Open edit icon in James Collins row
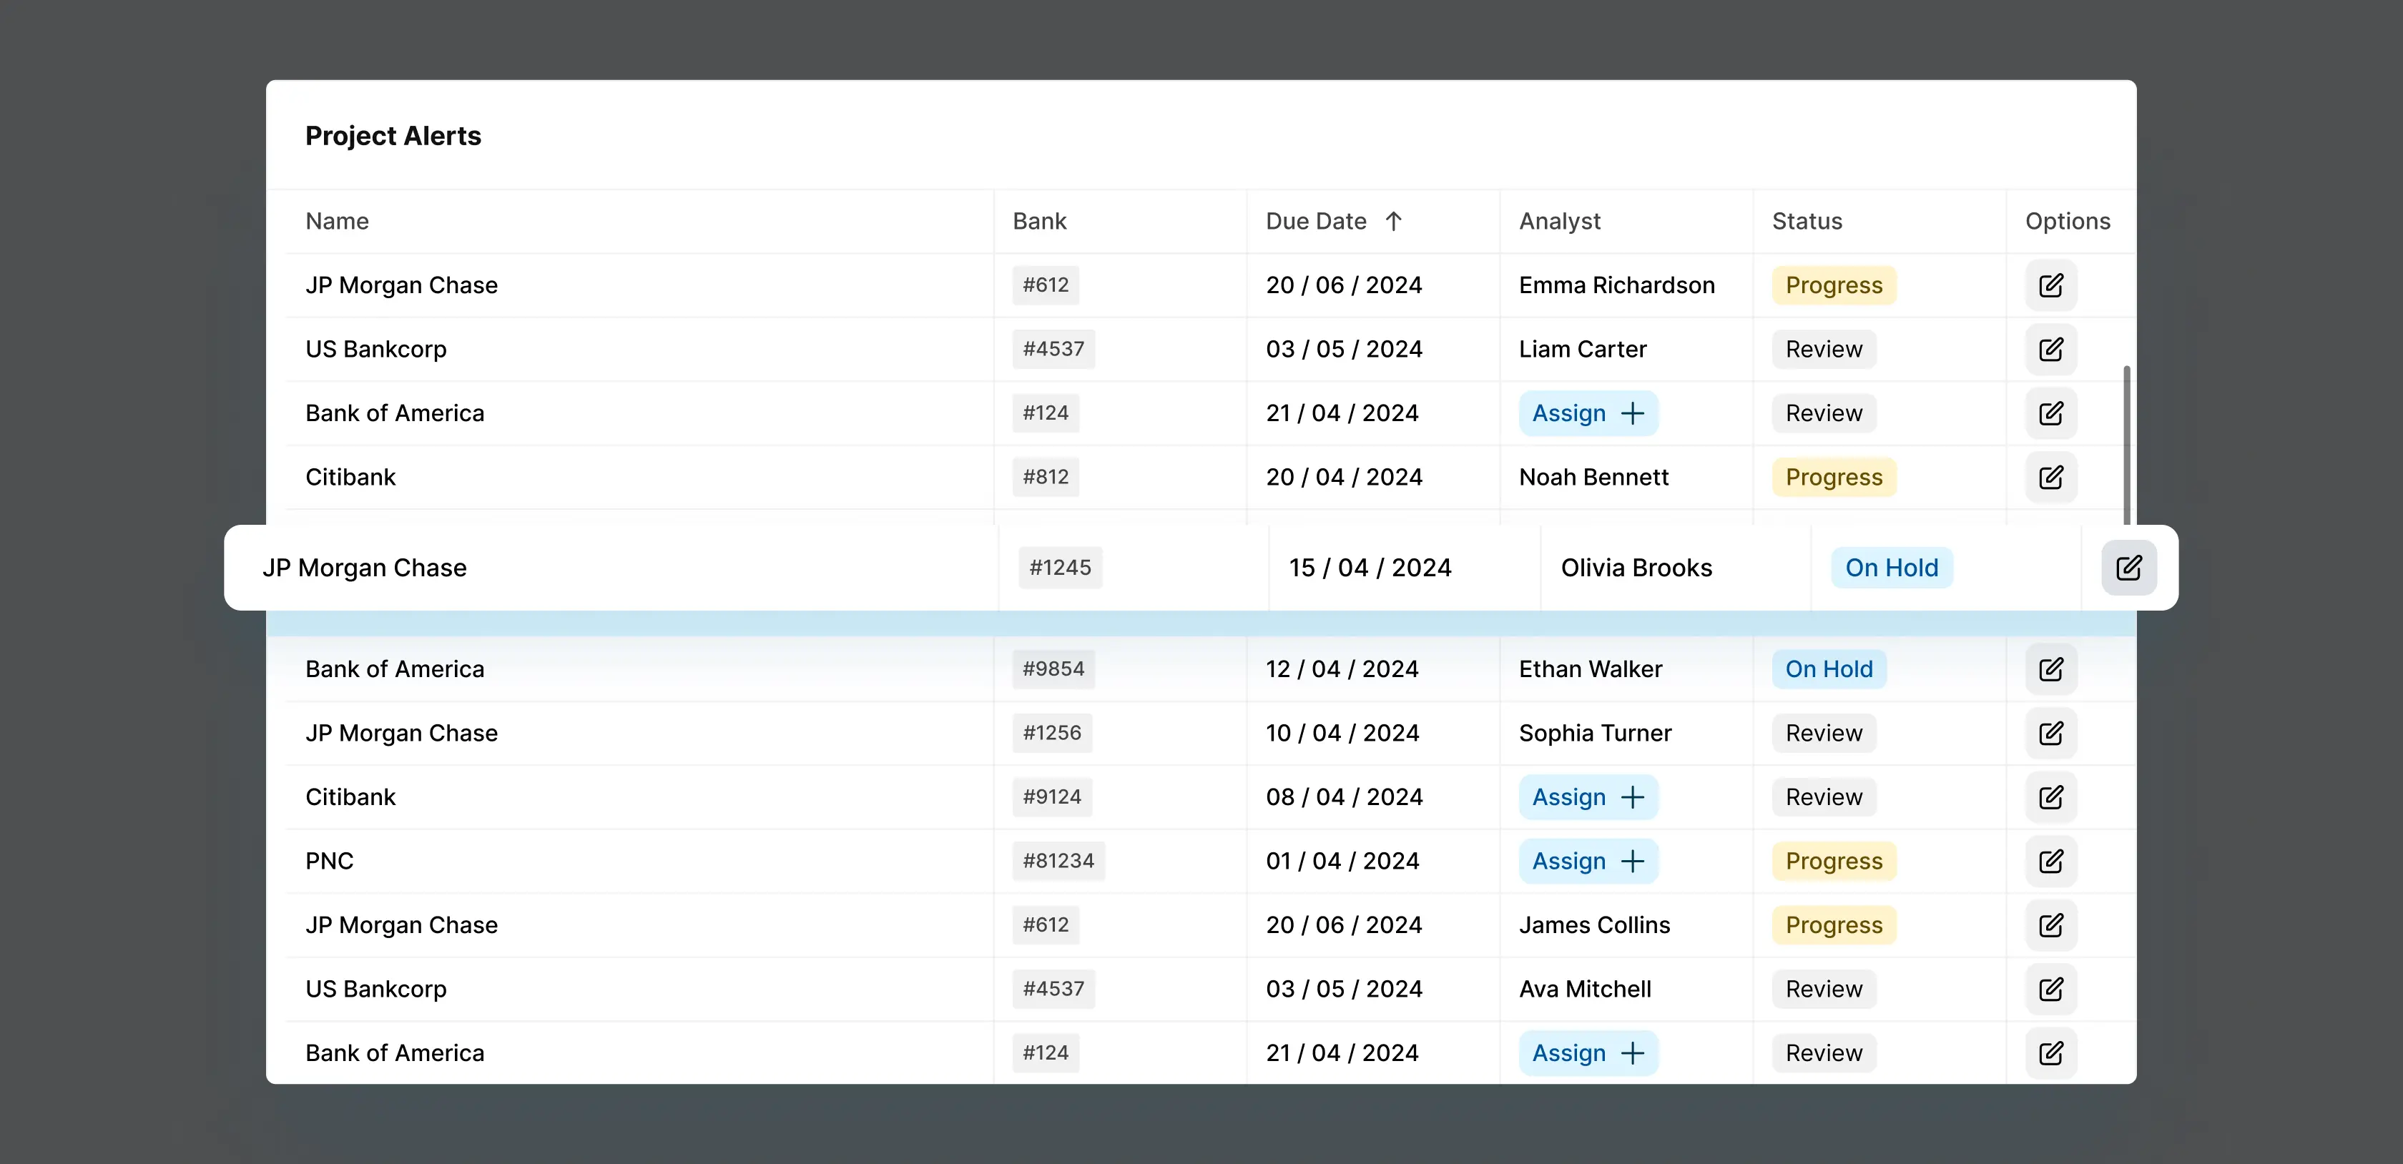The image size is (2403, 1164). (x=2050, y=925)
